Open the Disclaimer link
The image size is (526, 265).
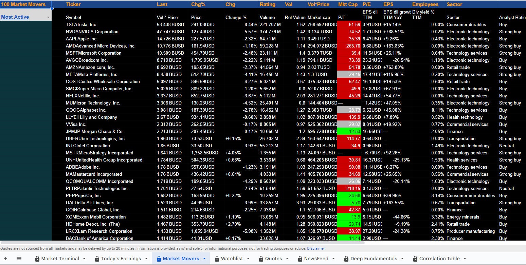pyautogui.click(x=316, y=248)
